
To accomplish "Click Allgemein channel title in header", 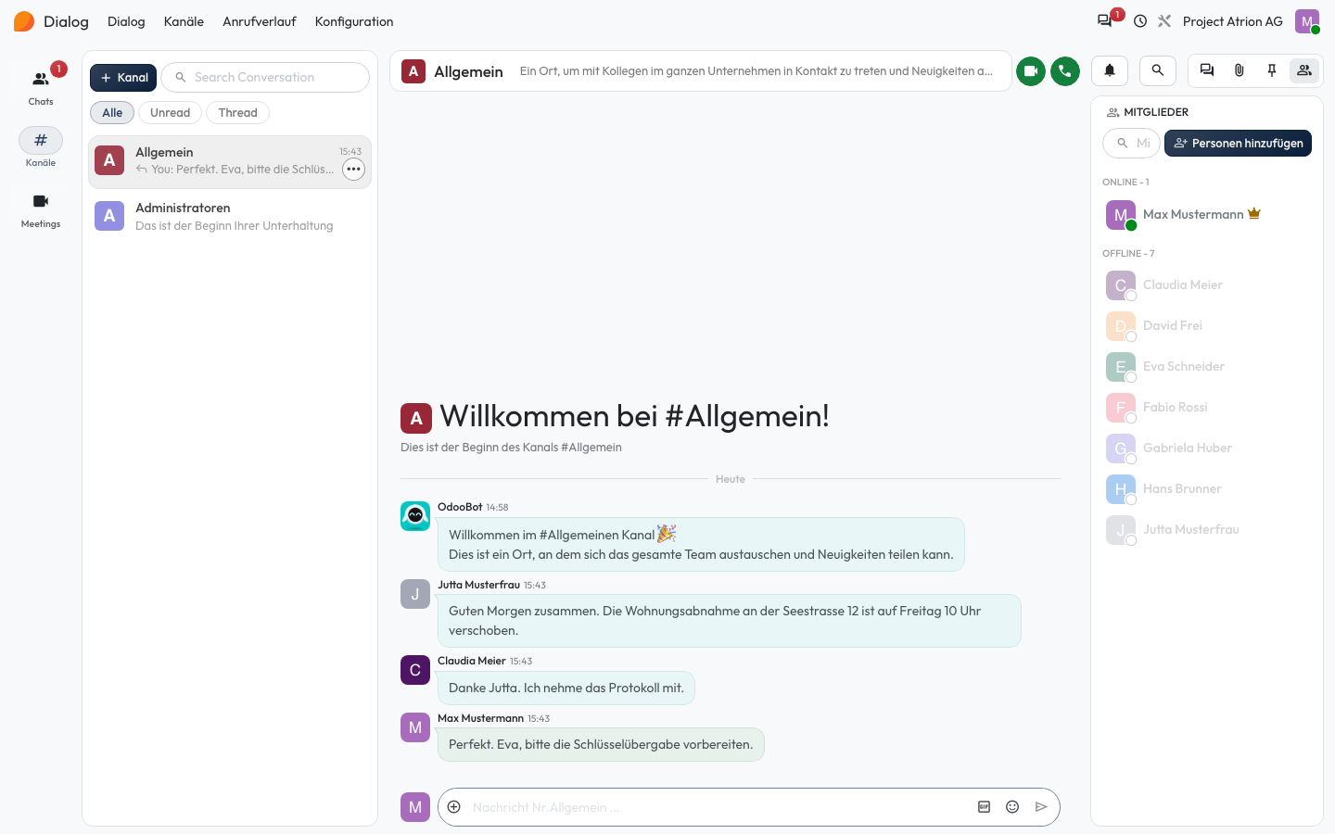I will tap(468, 71).
